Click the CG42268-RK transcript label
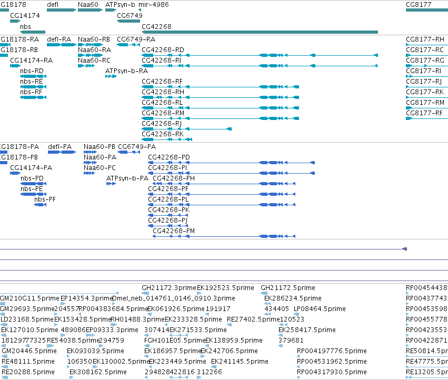Image resolution: width=448 pixels, height=380 pixels. pyautogui.click(x=163, y=134)
